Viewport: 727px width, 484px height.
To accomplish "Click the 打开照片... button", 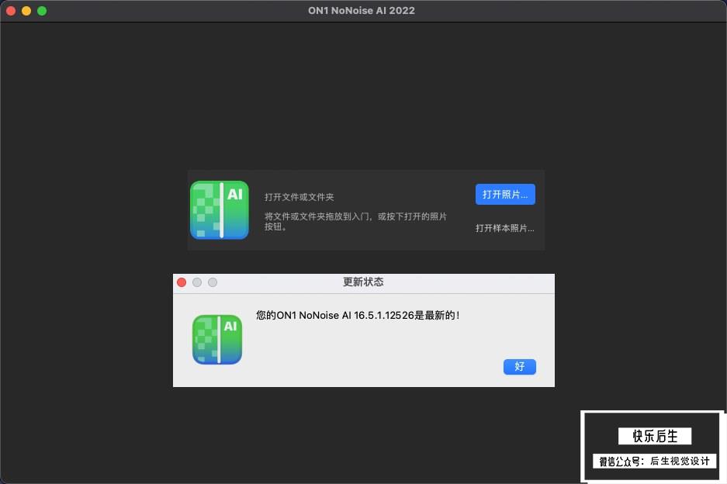I will tap(505, 194).
